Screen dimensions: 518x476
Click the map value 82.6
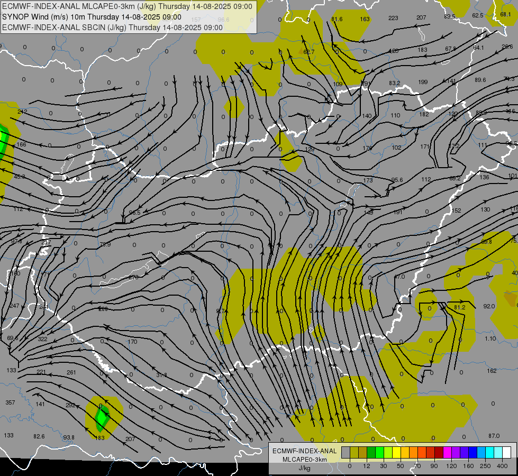pos(39,436)
